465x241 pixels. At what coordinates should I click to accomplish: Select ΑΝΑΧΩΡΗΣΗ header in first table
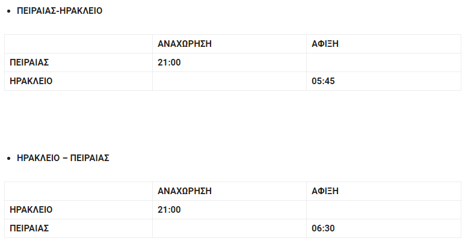[185, 44]
